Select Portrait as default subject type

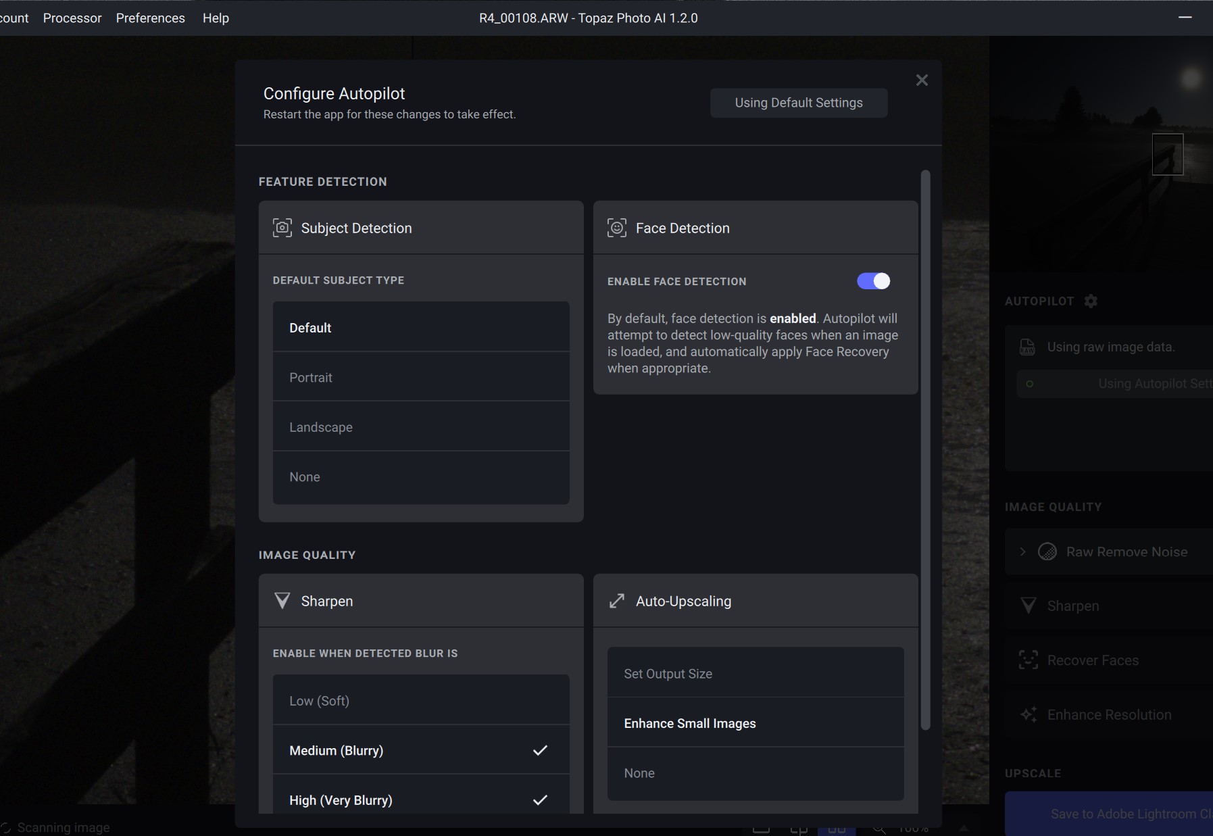(x=420, y=377)
